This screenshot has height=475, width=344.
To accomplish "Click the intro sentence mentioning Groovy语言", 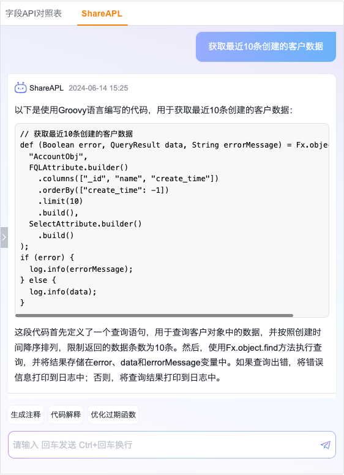I will point(154,110).
